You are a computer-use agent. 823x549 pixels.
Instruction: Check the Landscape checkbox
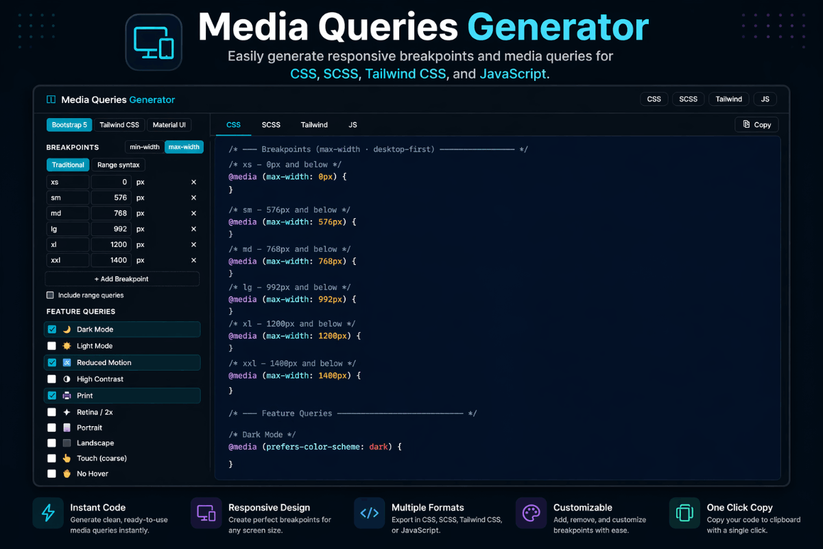51,443
